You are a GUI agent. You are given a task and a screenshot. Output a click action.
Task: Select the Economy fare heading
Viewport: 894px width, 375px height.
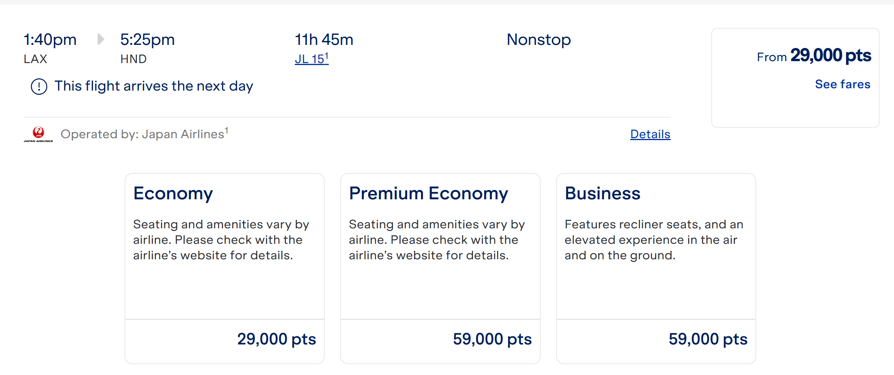coord(173,193)
